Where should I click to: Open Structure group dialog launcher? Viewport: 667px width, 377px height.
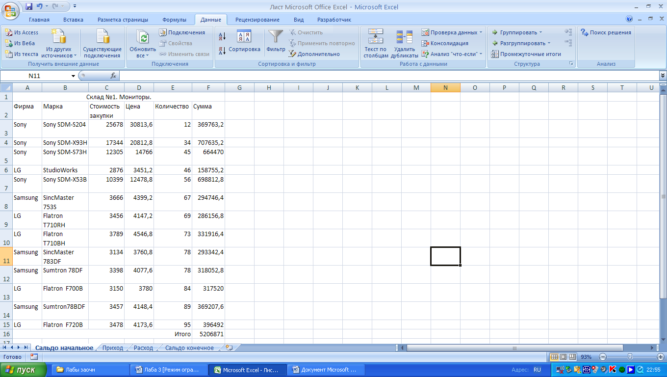point(571,64)
